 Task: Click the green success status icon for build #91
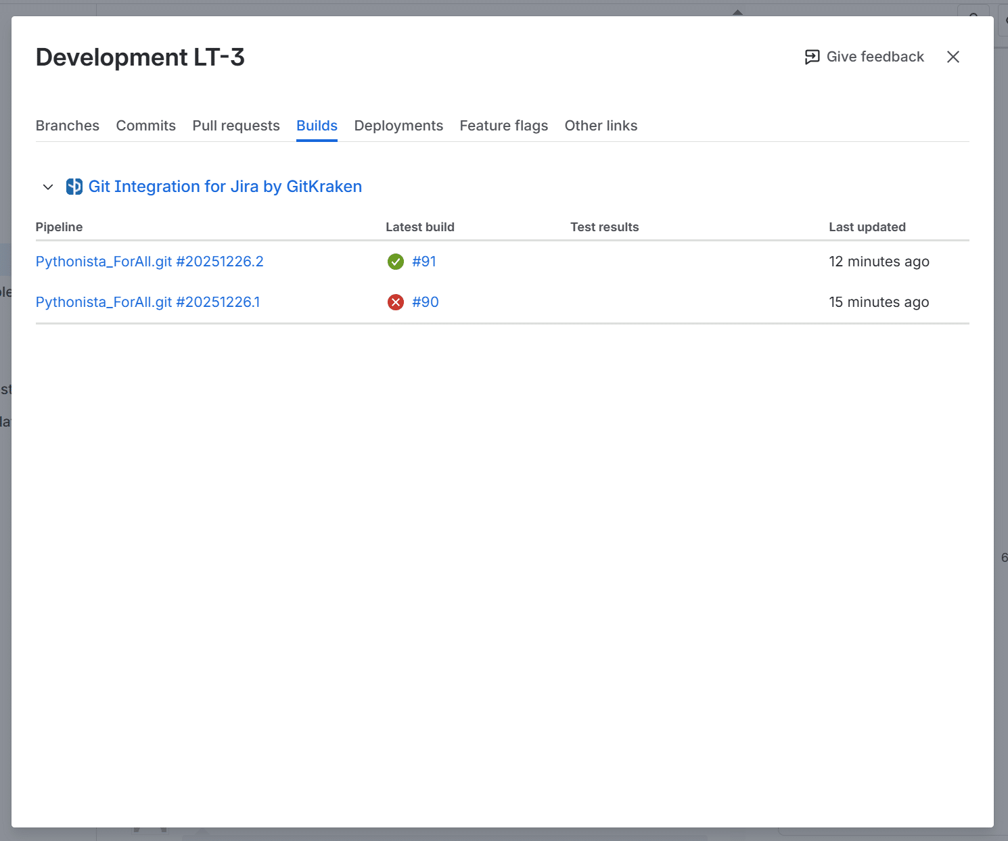pyautogui.click(x=396, y=262)
